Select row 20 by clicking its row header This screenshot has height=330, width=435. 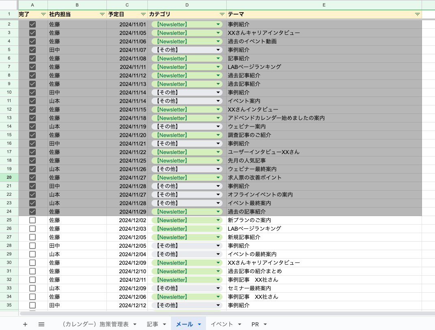click(x=9, y=178)
